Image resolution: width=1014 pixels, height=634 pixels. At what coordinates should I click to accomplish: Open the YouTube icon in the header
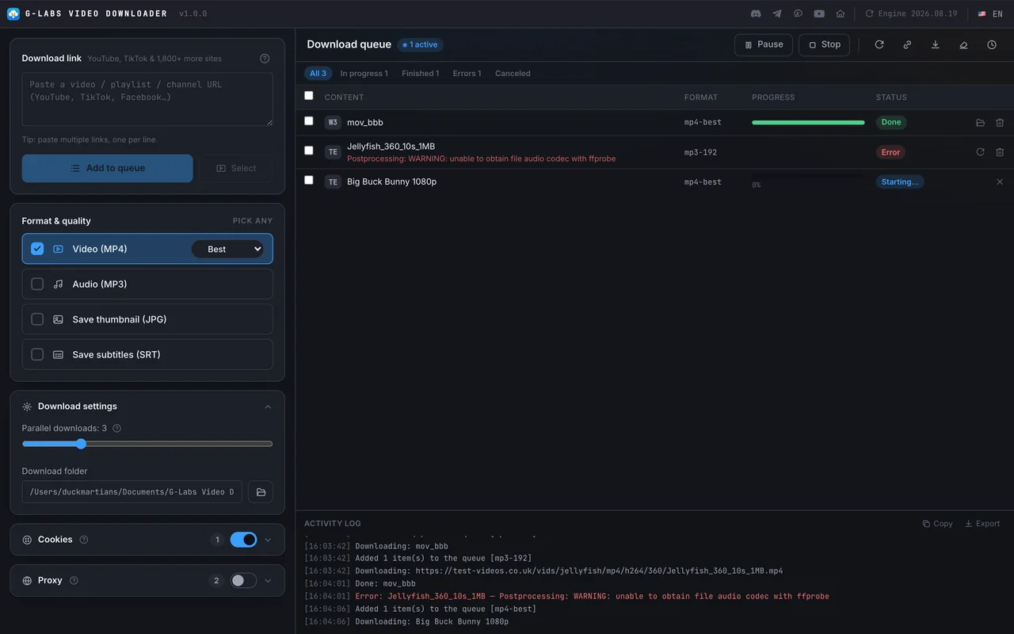coord(819,13)
